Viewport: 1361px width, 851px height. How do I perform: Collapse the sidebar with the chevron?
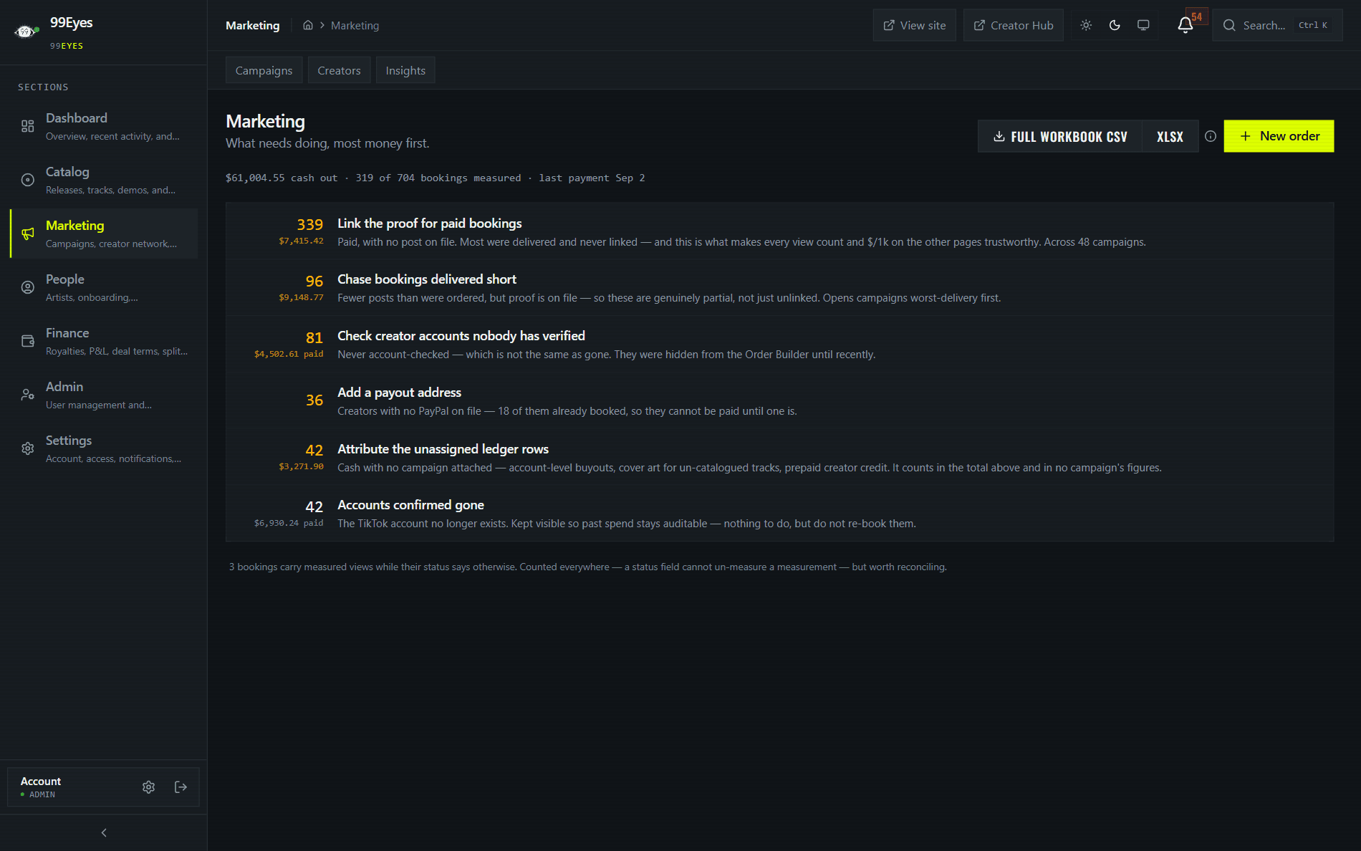coord(104,832)
